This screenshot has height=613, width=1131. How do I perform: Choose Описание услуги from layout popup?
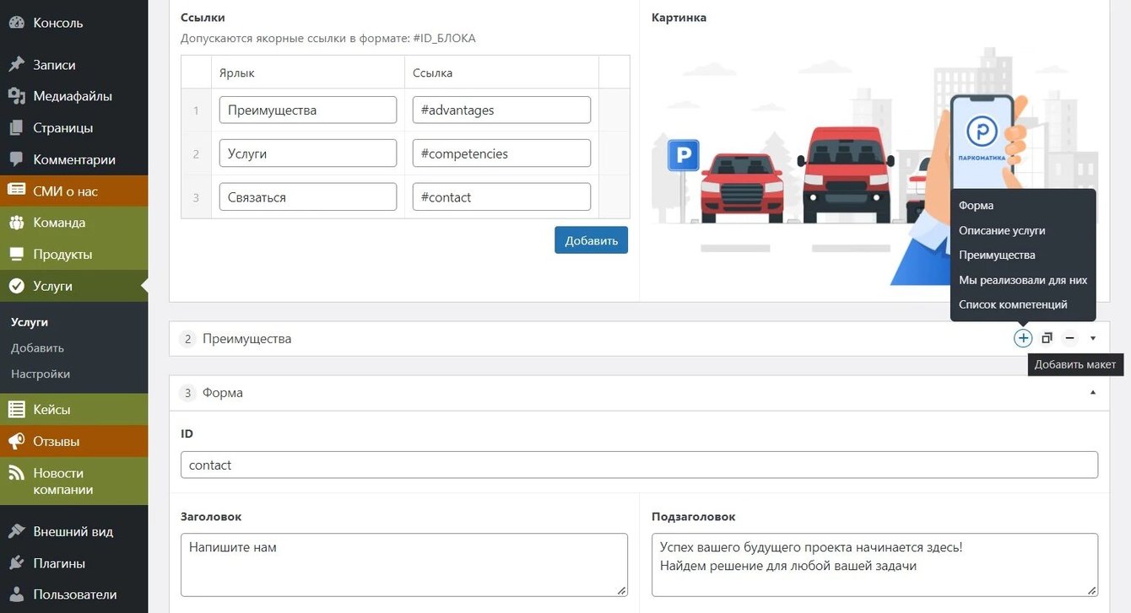1002,230
